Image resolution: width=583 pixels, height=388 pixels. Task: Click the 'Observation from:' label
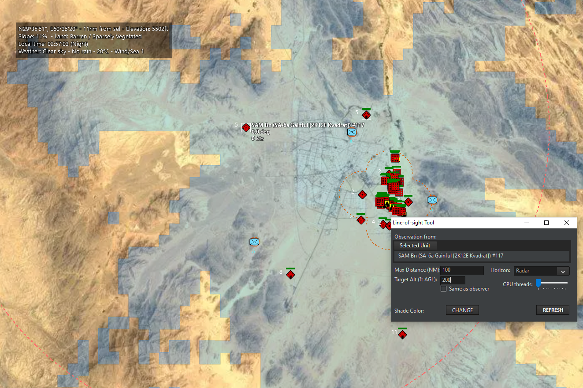click(416, 237)
